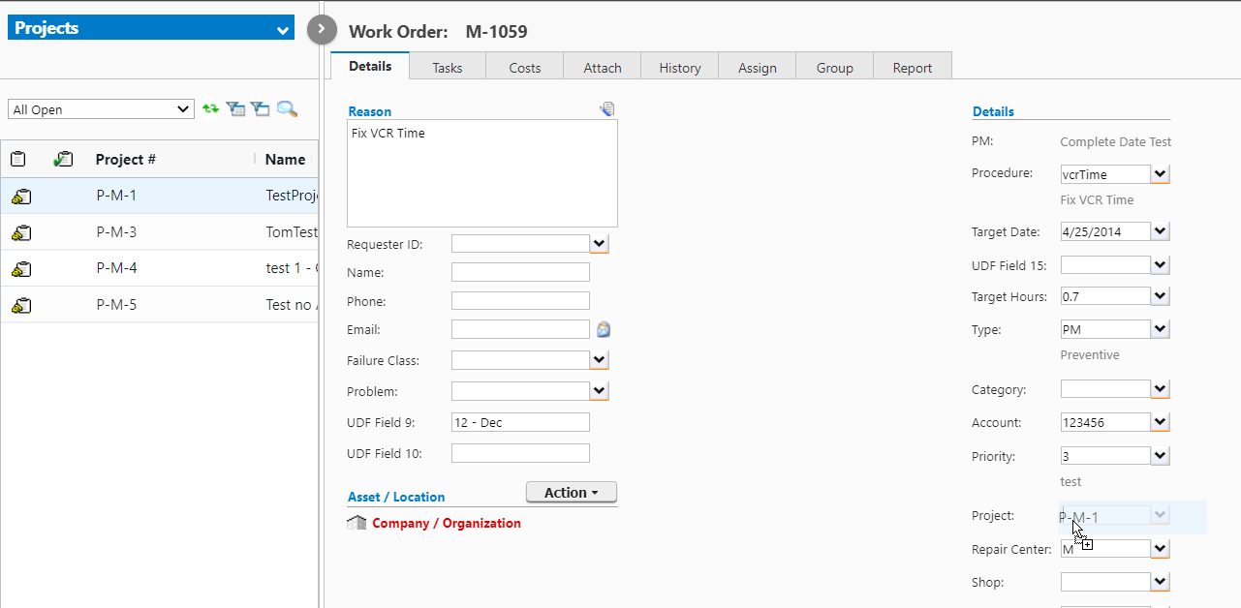This screenshot has width=1241, height=608.
Task: Click the second filter funnel icon
Action: [261, 109]
